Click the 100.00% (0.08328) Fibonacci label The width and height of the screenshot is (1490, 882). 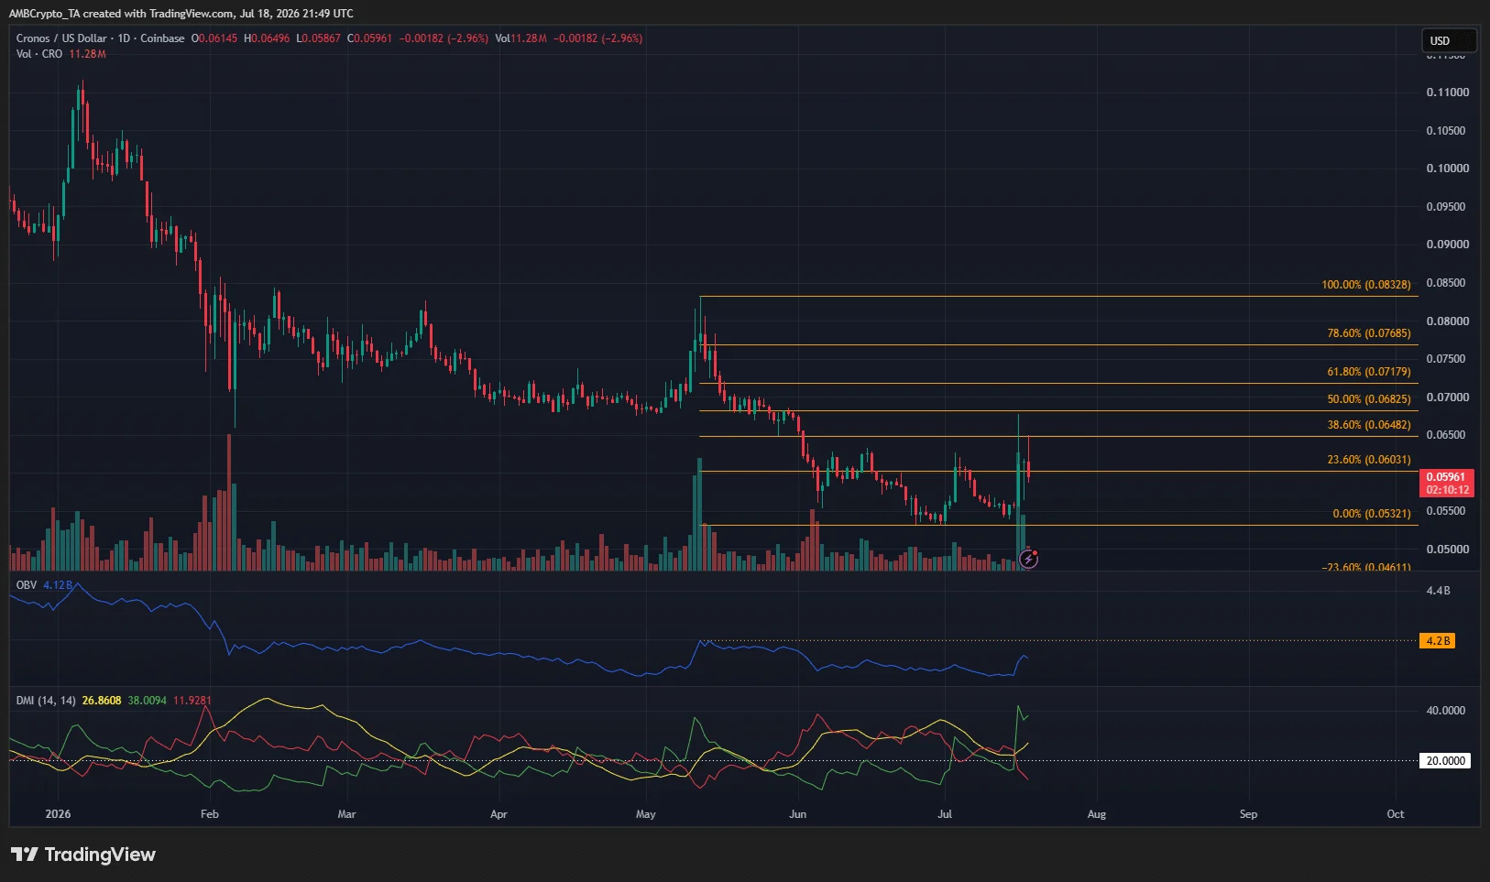click(1365, 285)
